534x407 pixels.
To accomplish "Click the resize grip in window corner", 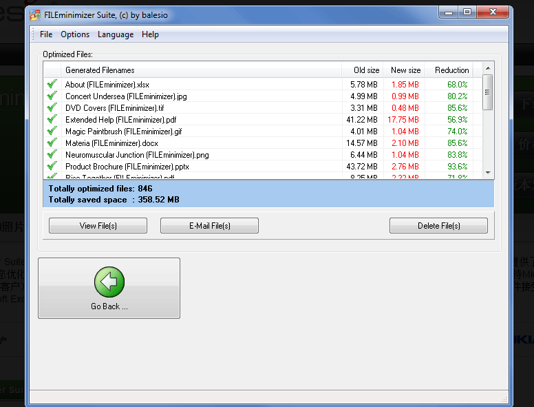I will pyautogui.click(x=504, y=399).
